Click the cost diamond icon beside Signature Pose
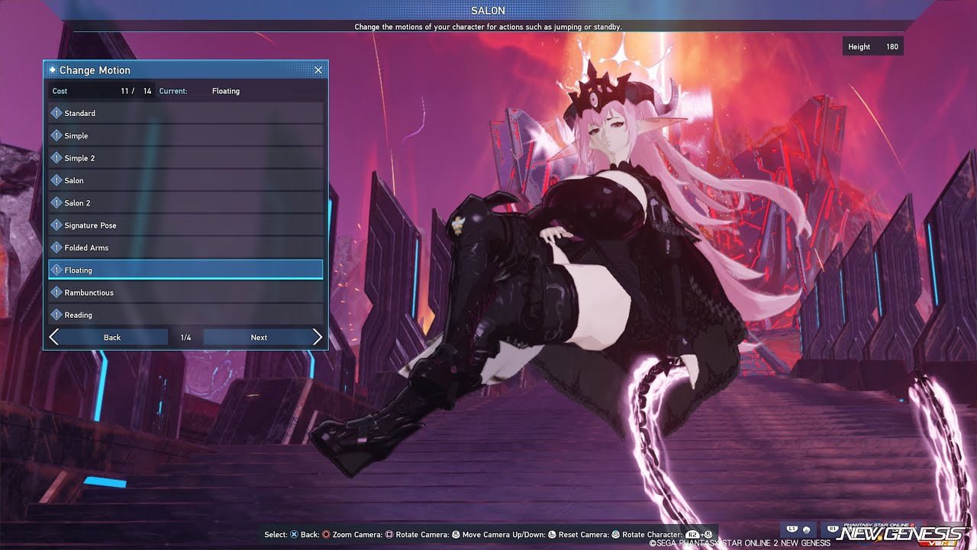 (x=56, y=225)
